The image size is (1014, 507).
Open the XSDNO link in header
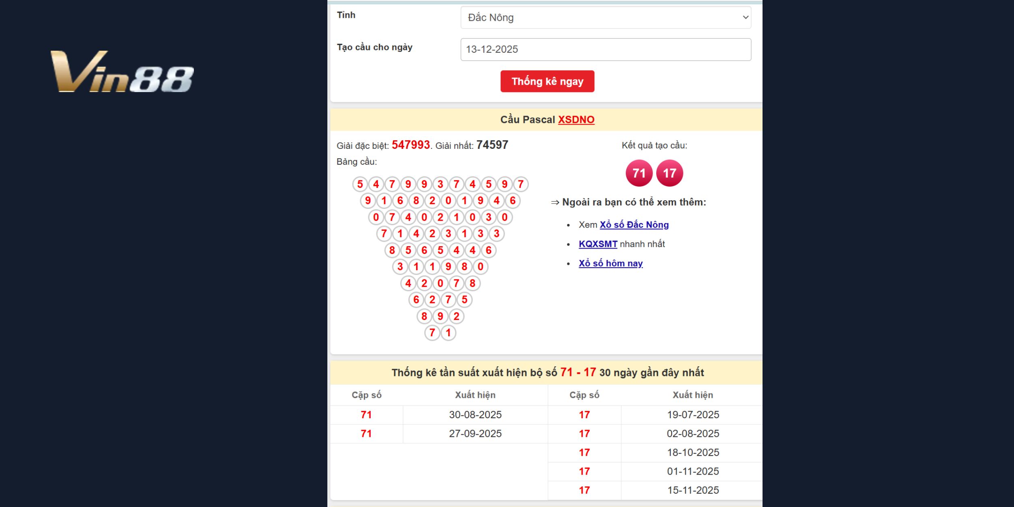pyautogui.click(x=576, y=120)
